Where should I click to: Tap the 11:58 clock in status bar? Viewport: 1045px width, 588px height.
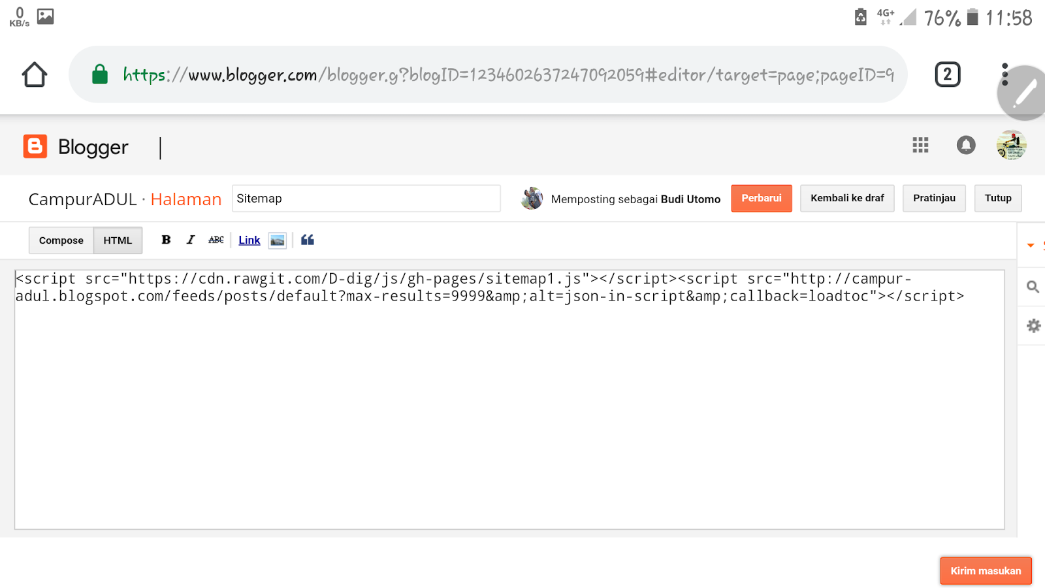(1008, 18)
